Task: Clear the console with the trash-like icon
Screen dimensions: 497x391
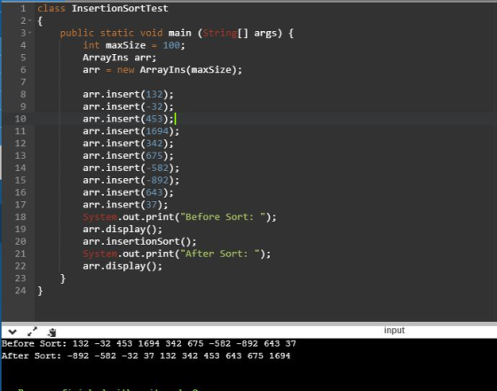Action: point(51,332)
